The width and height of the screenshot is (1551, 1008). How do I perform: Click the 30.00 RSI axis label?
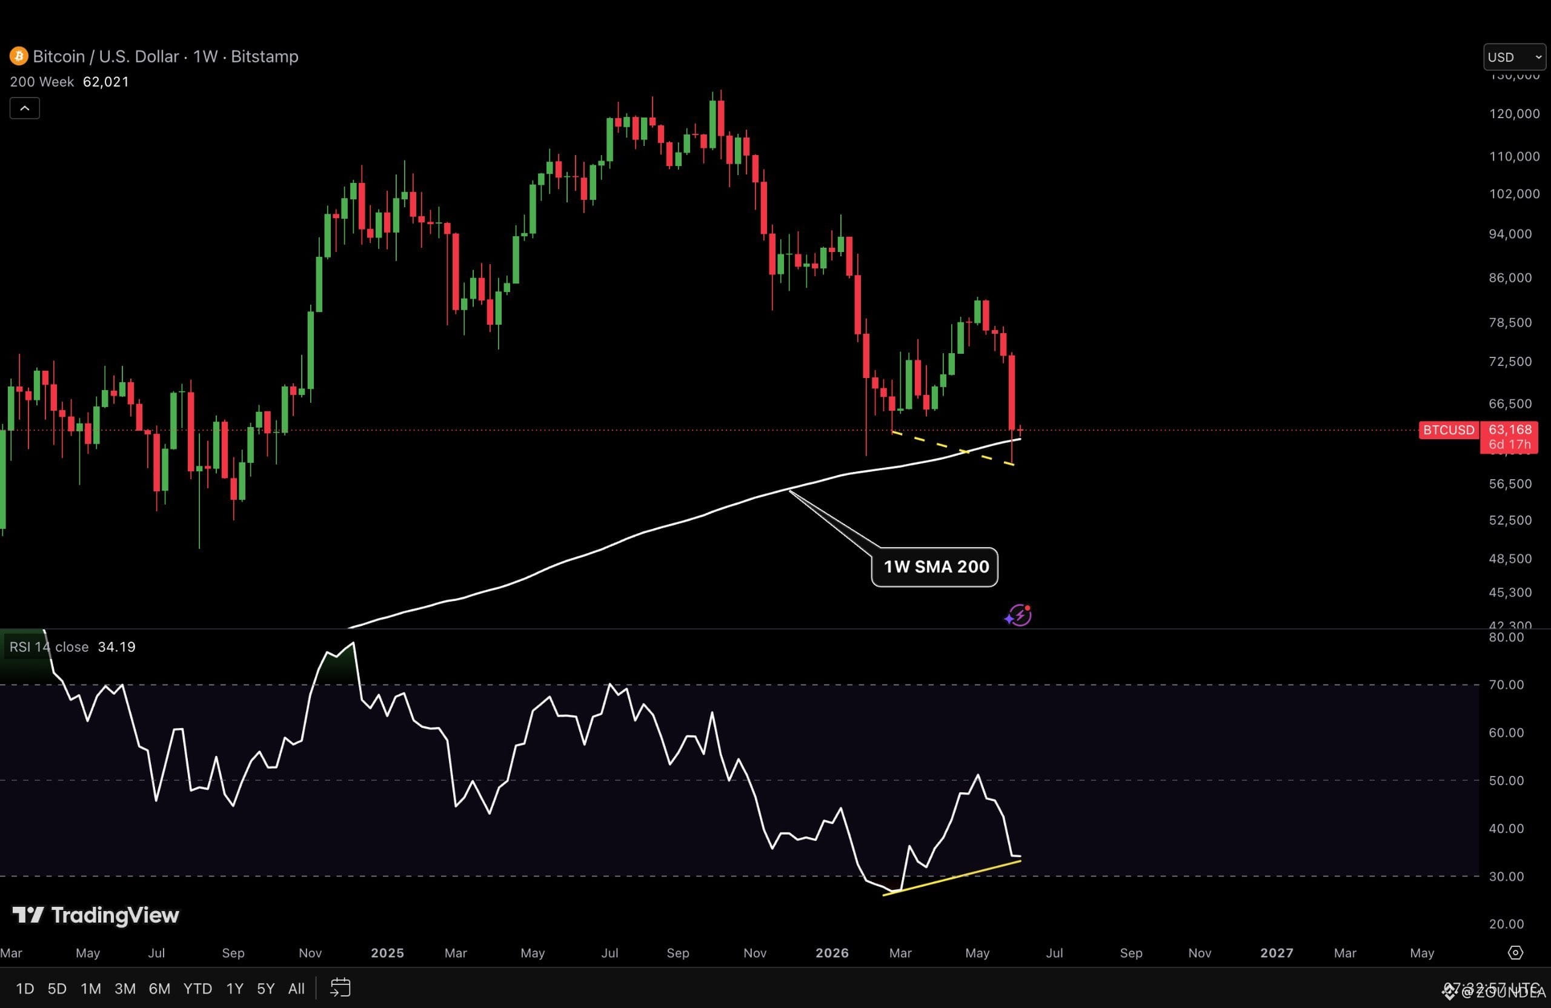pos(1506,877)
